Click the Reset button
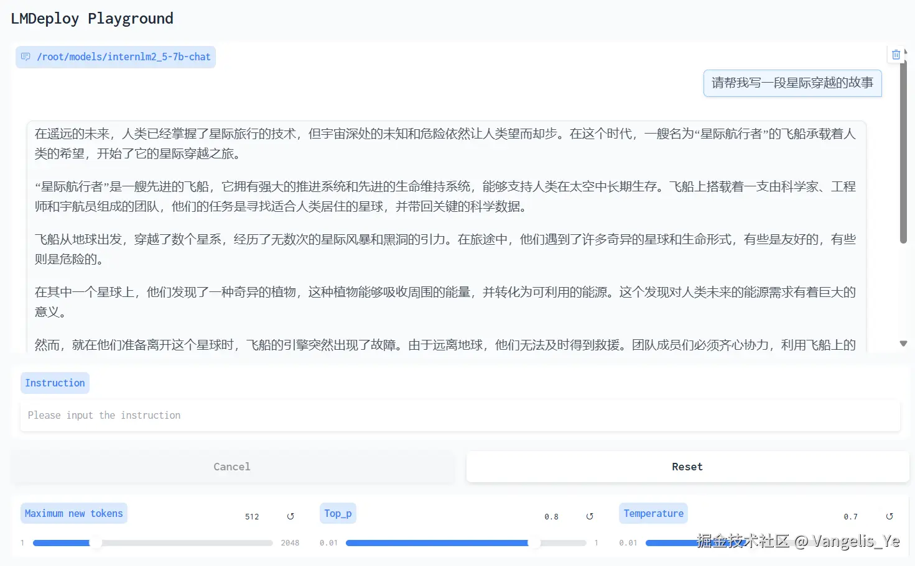This screenshot has width=915, height=566. coord(687,467)
